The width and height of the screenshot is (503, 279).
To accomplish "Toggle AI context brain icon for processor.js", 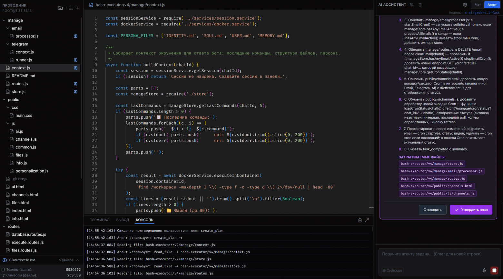I will 75,36.
